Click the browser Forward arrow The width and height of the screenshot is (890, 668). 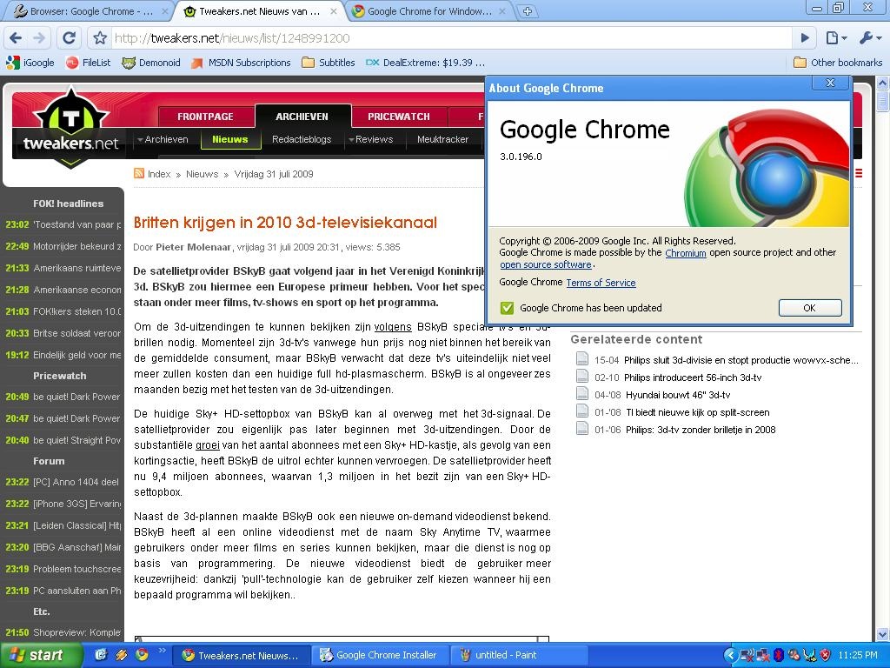(39, 38)
